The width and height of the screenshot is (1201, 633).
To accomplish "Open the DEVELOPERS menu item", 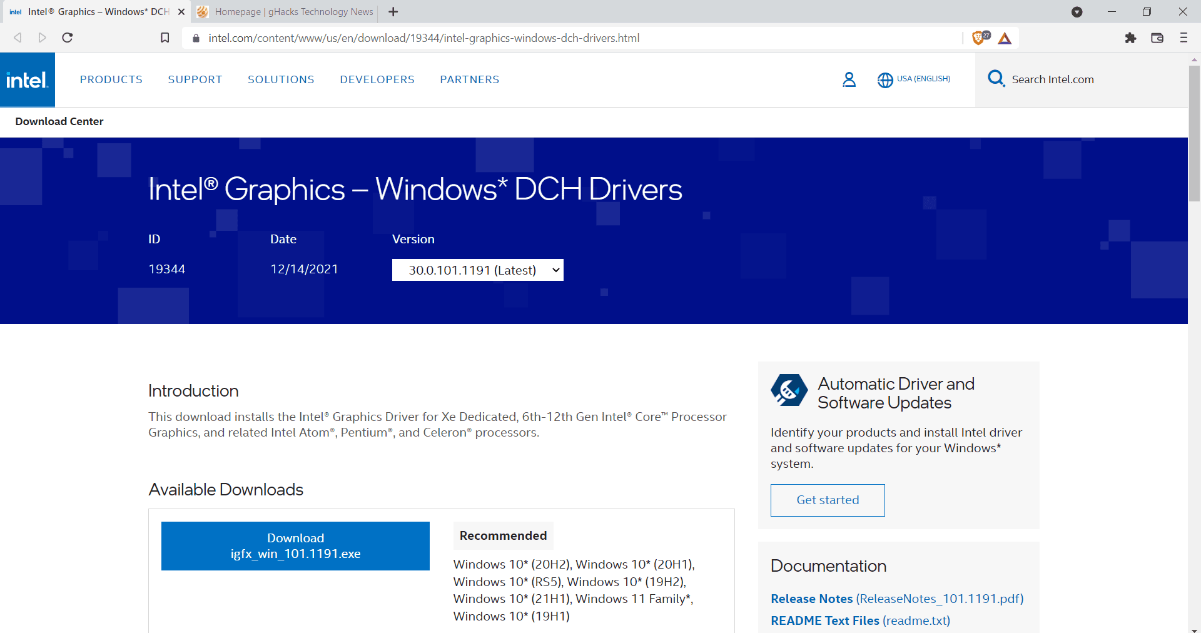I will coord(377,79).
